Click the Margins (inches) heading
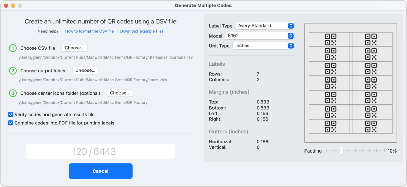The width and height of the screenshot is (407, 187). tap(229, 92)
